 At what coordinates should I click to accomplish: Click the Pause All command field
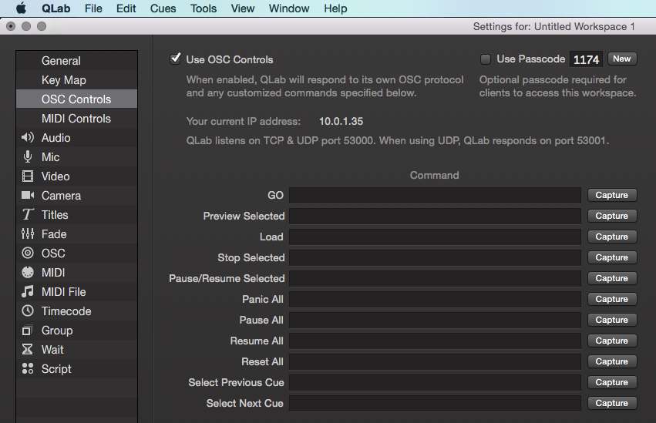[x=435, y=320]
